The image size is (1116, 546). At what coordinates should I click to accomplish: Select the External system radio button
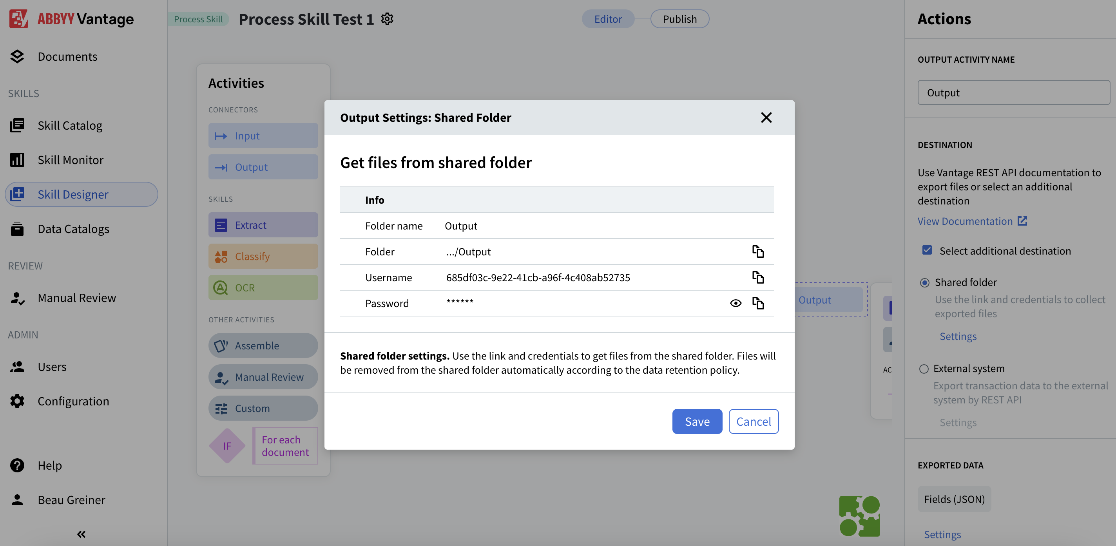pyautogui.click(x=925, y=369)
